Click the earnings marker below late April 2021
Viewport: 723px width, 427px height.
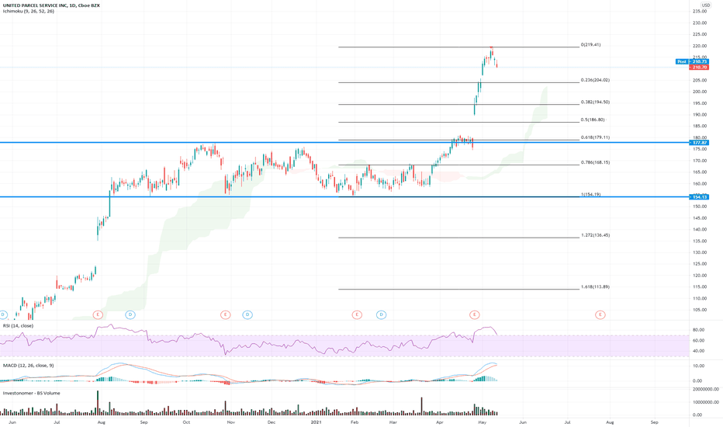click(475, 315)
